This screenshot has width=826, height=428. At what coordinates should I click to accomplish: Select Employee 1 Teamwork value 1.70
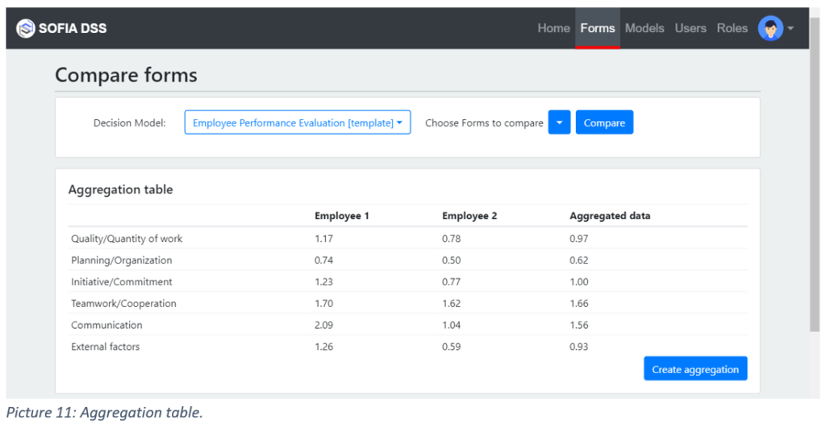pos(323,303)
